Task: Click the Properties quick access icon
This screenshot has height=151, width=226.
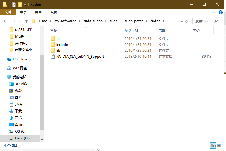Action: tap(14, 5)
